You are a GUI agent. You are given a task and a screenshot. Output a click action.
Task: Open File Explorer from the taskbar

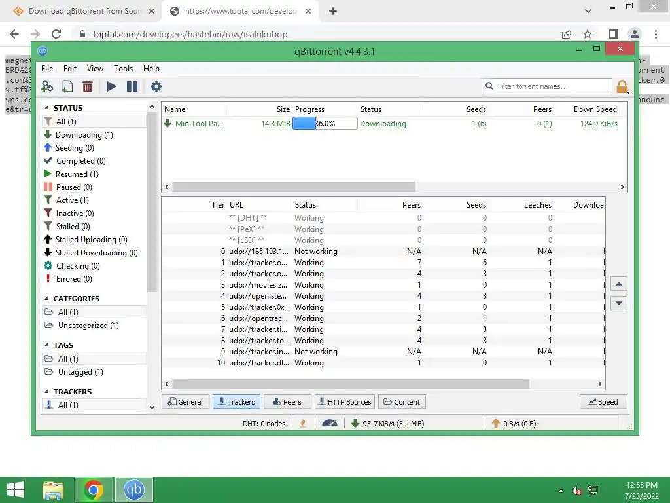53,490
